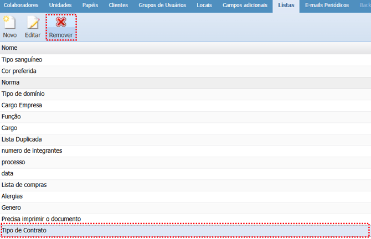Open the Papéis tab
The width and height of the screenshot is (371, 239).
pyautogui.click(x=90, y=5)
